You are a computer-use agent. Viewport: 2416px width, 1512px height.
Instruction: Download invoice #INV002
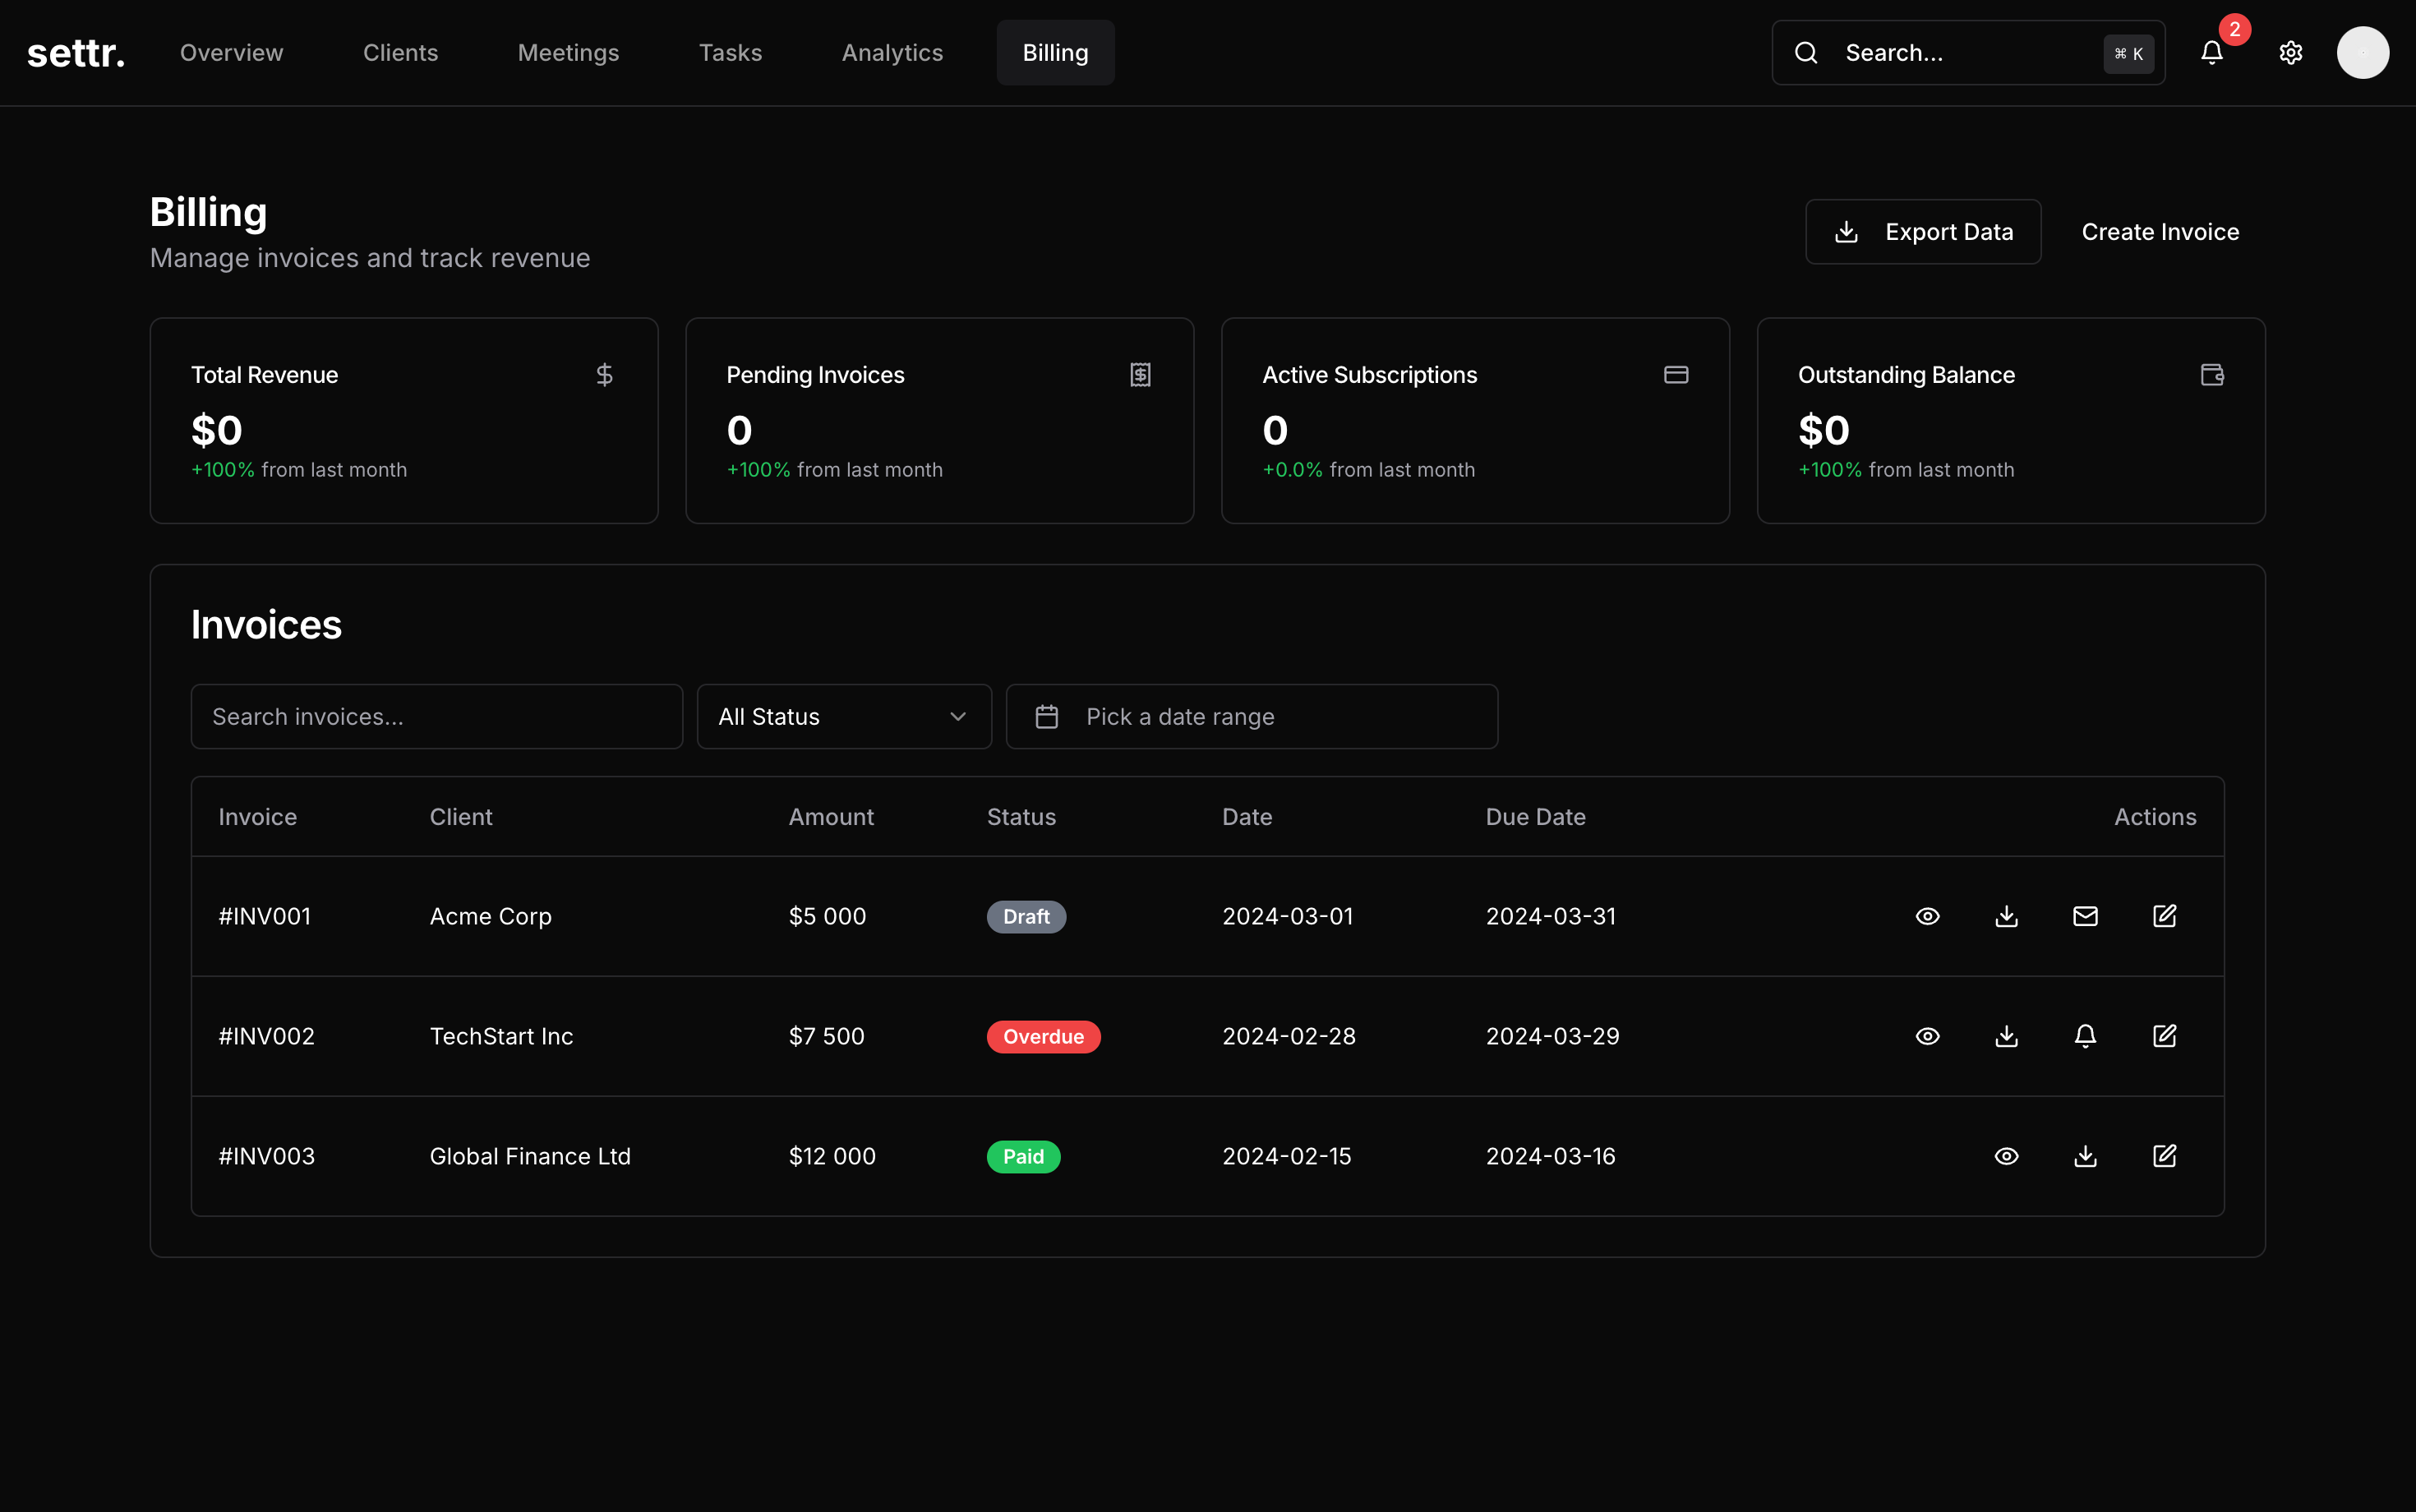pos(2006,1036)
